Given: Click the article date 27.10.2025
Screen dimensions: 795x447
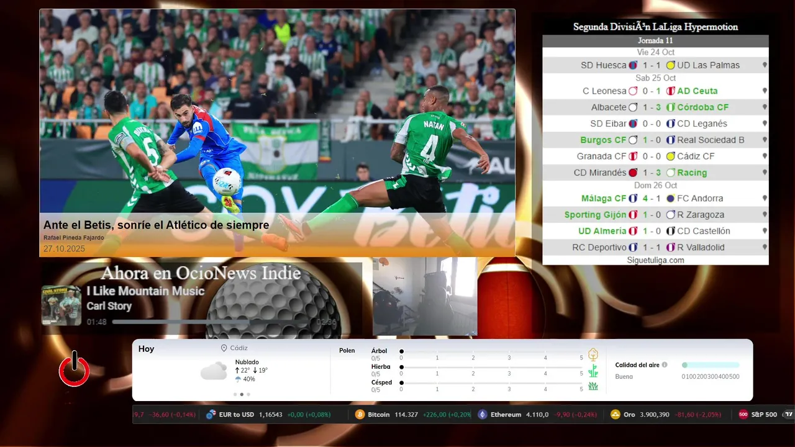Looking at the screenshot, I should pyautogui.click(x=64, y=249).
